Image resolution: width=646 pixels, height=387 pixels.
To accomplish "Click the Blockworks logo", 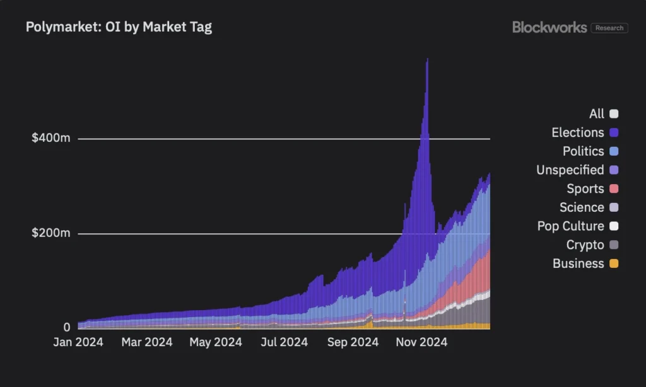I will (x=549, y=28).
